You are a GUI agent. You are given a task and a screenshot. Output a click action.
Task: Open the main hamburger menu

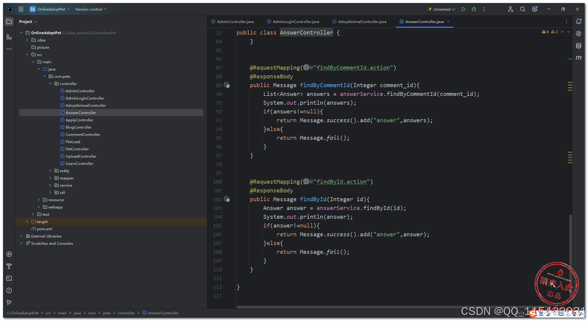point(21,9)
